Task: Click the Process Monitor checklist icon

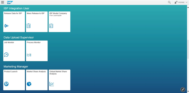Action: 29,55
